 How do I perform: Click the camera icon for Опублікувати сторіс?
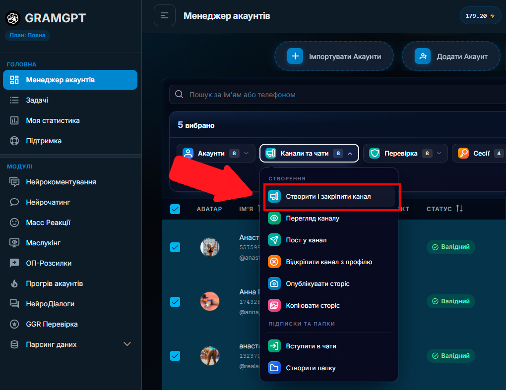274,283
